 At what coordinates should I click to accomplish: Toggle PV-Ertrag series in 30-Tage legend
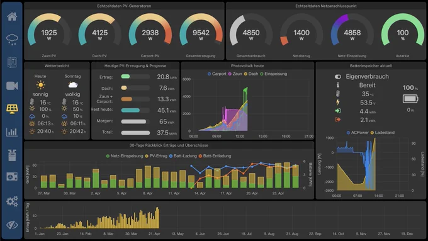(x=156, y=156)
